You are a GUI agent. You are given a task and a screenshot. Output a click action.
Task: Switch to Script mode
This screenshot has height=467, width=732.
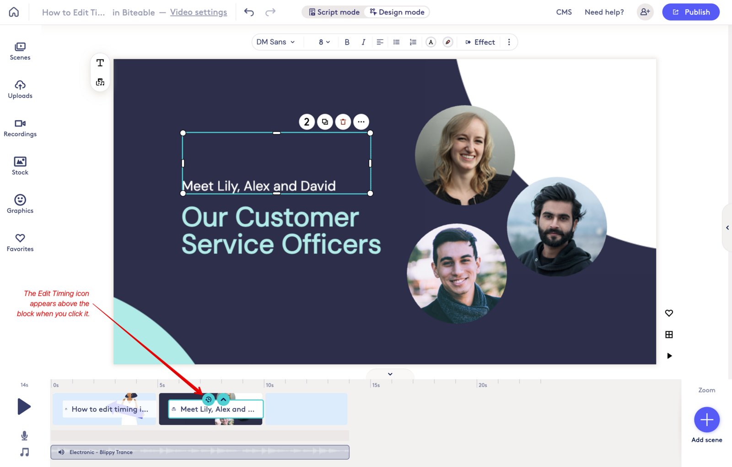334,12
